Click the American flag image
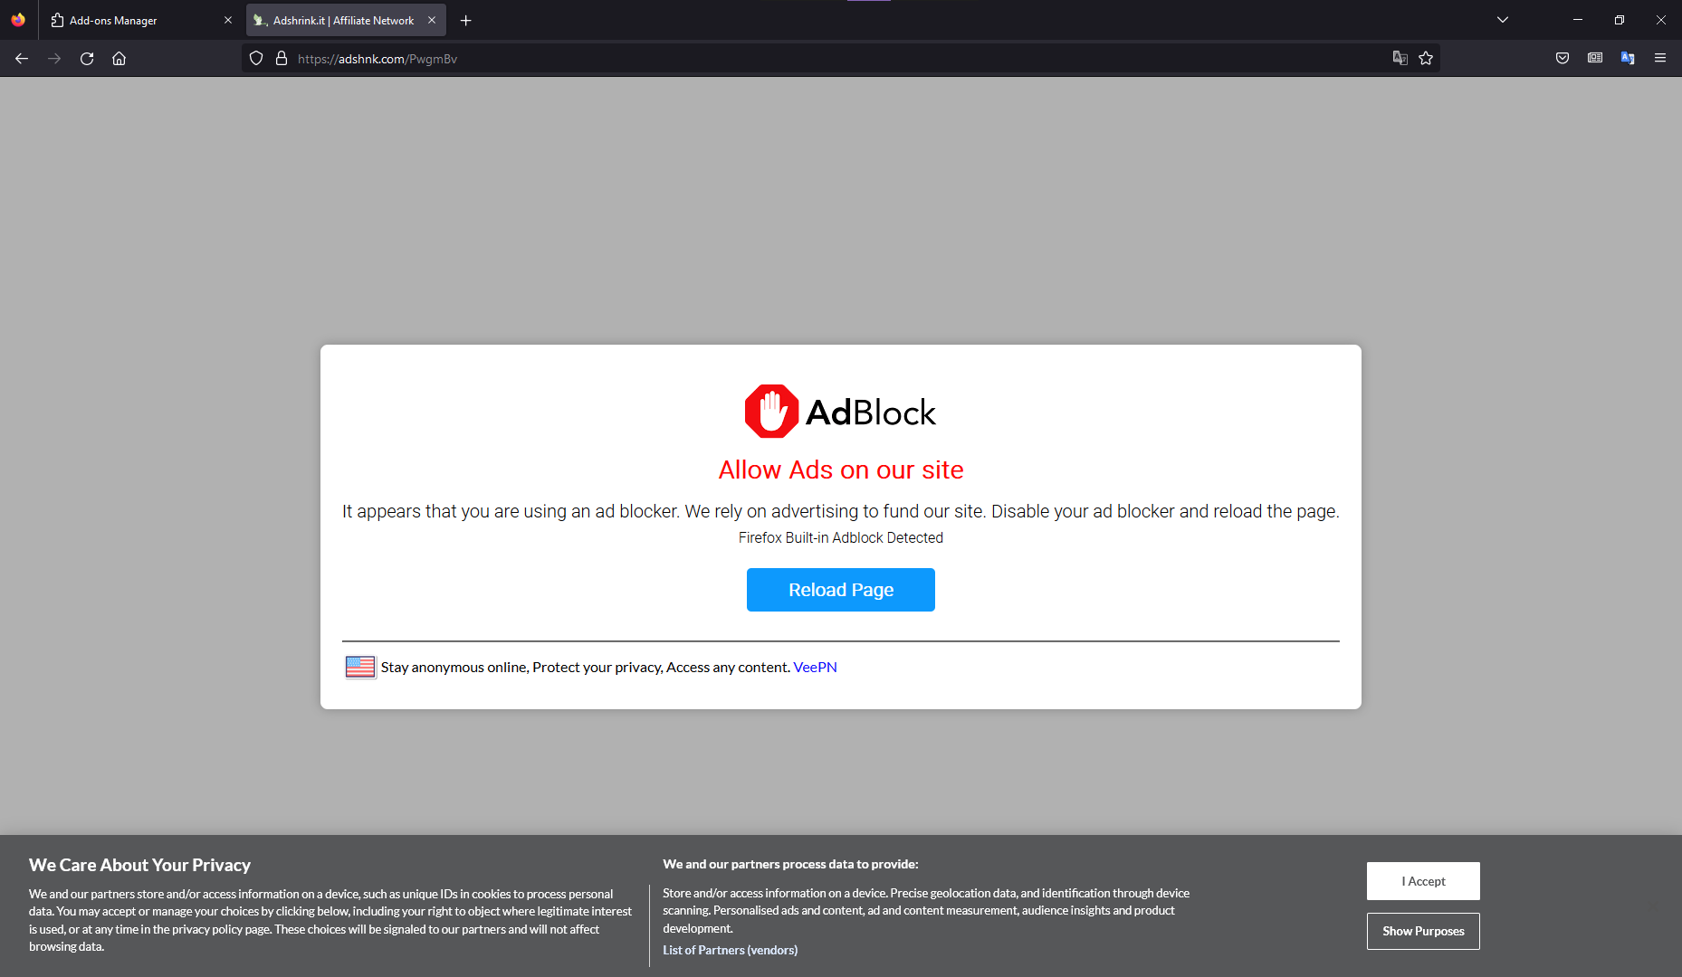Viewport: 1682px width, 977px height. (x=360, y=667)
